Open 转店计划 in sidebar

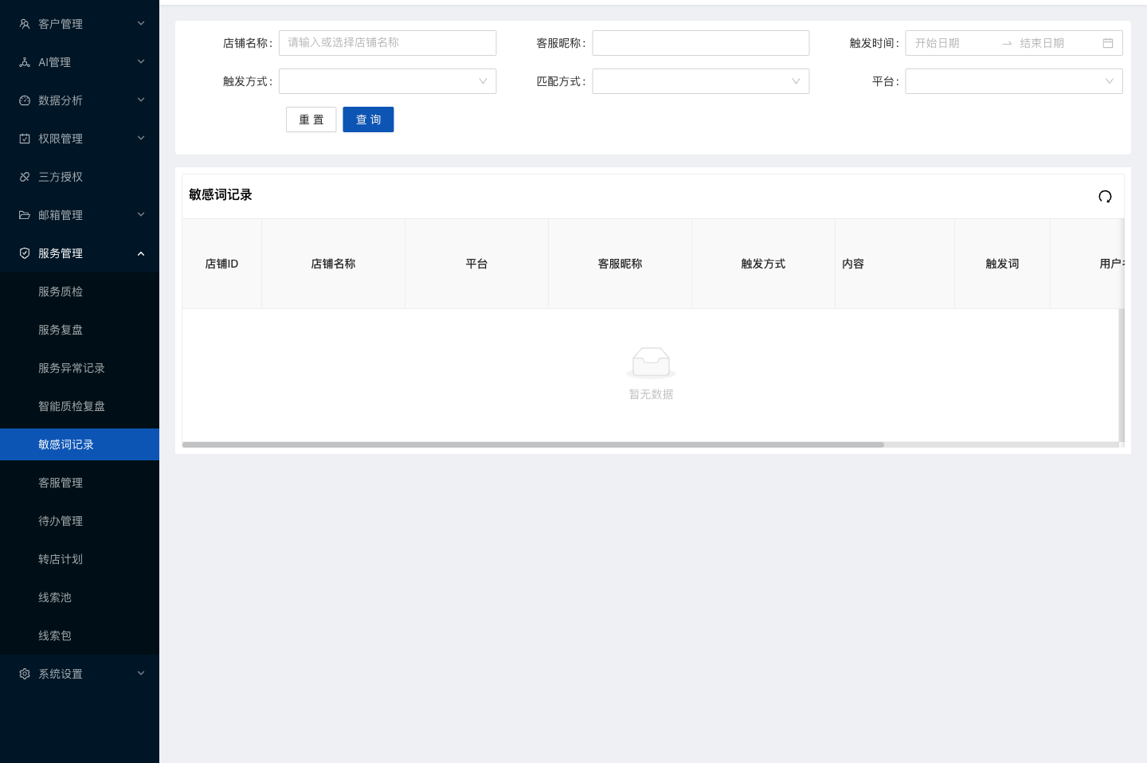pyautogui.click(x=80, y=559)
